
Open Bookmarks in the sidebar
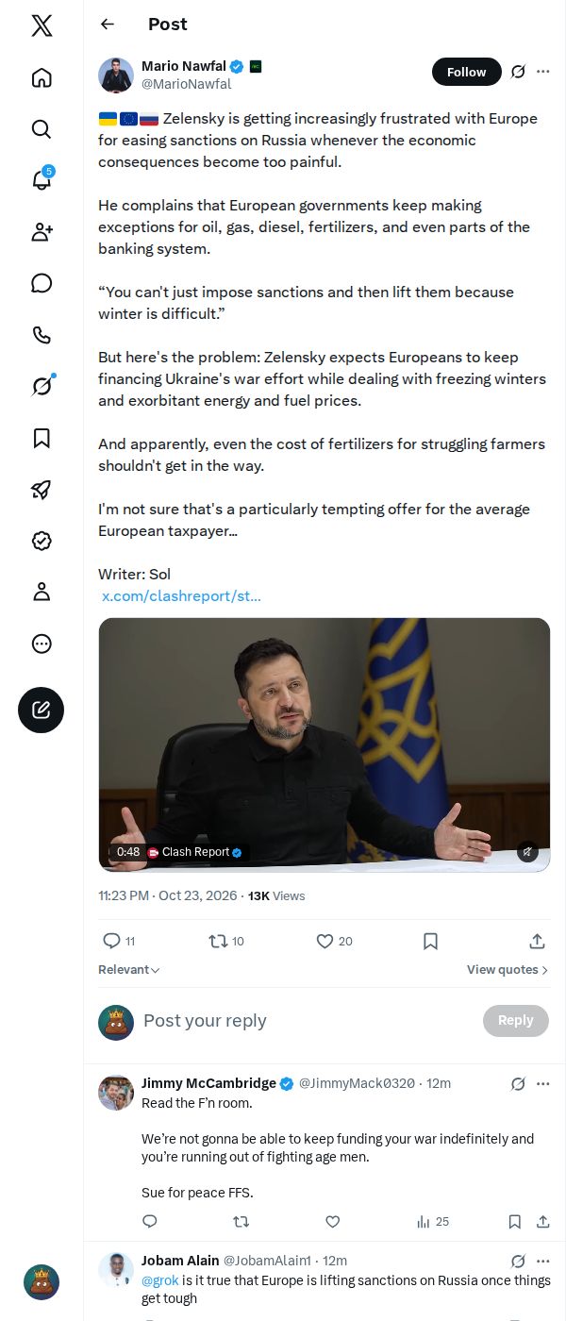pyautogui.click(x=42, y=438)
